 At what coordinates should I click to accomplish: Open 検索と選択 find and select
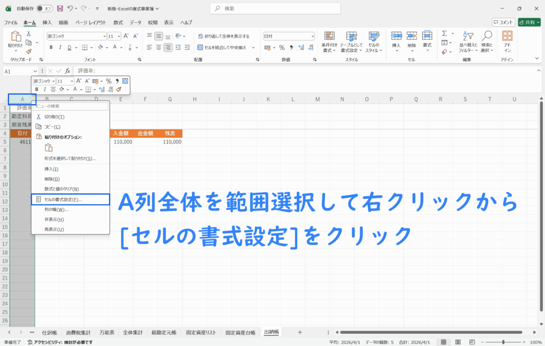coord(487,41)
